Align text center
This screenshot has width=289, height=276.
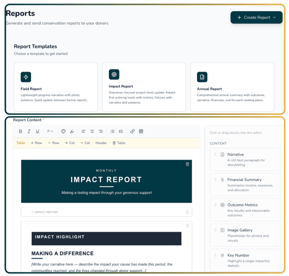[x=92, y=131]
